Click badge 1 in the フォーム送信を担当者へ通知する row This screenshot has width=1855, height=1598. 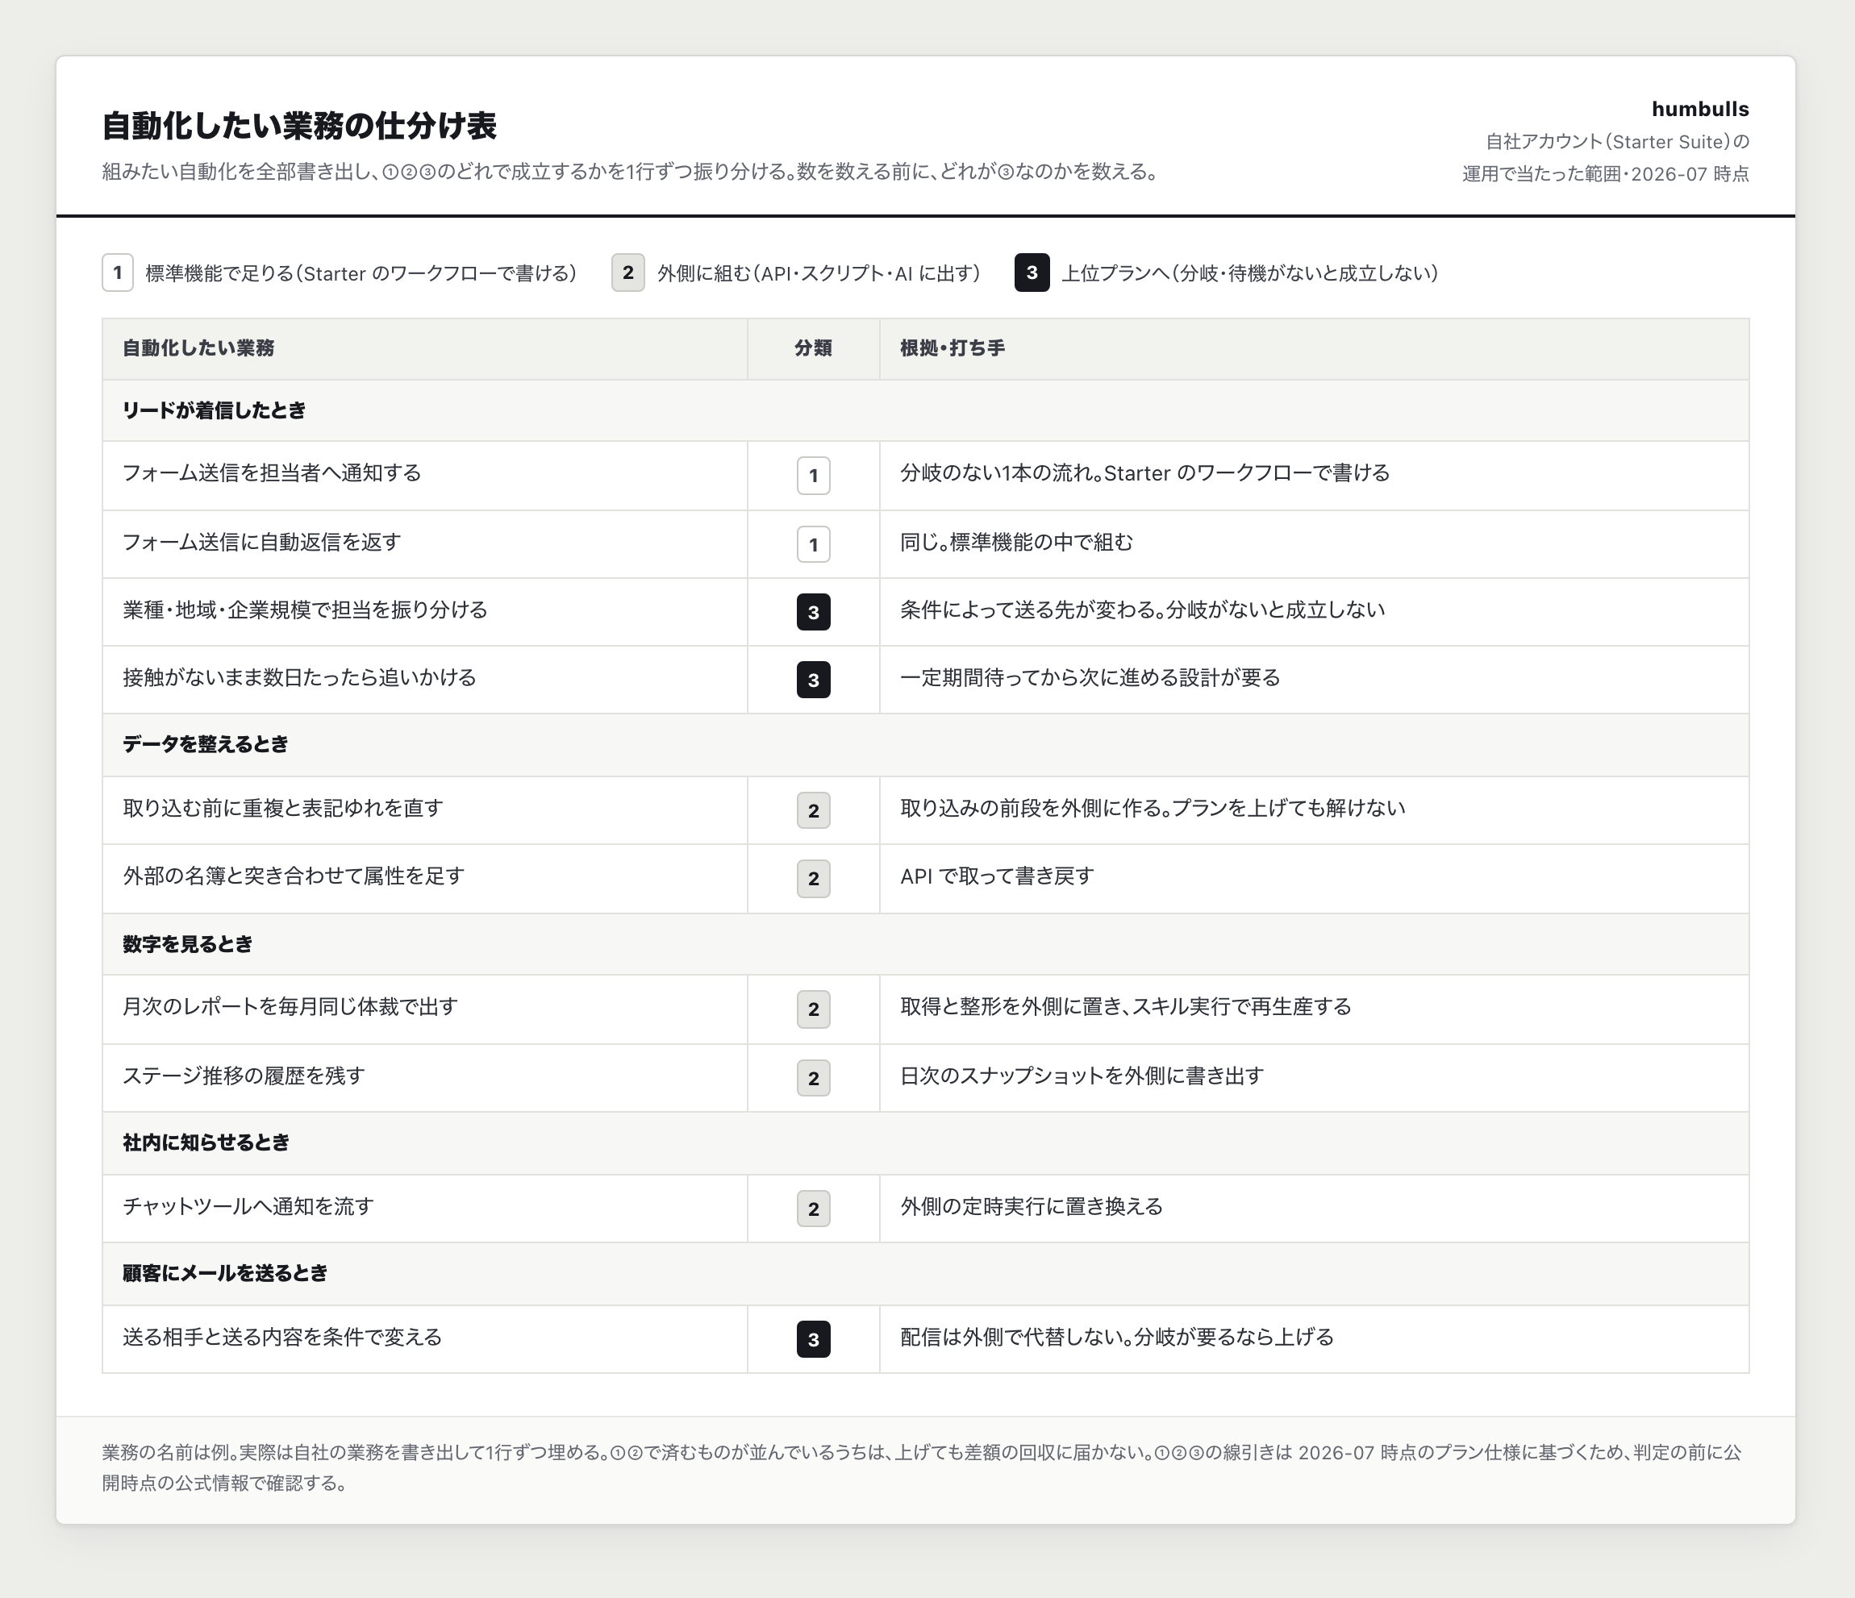pyautogui.click(x=813, y=476)
